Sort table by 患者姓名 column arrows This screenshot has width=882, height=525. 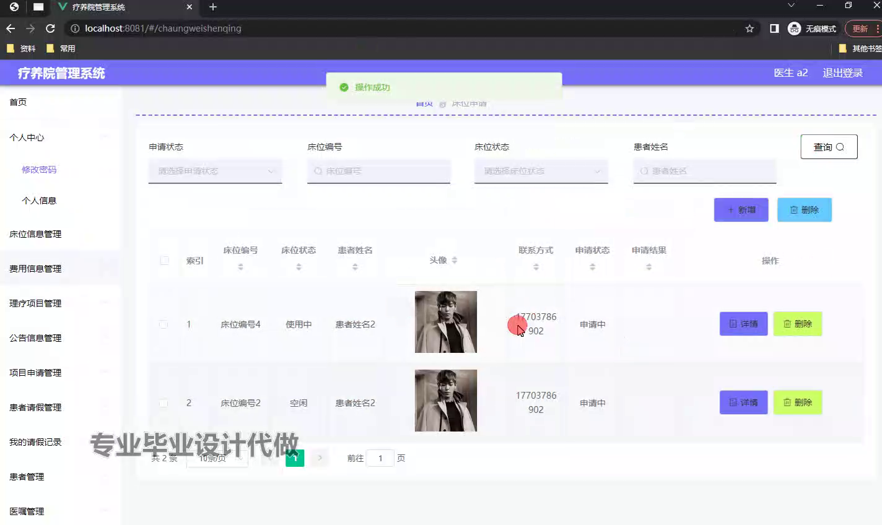click(x=355, y=267)
